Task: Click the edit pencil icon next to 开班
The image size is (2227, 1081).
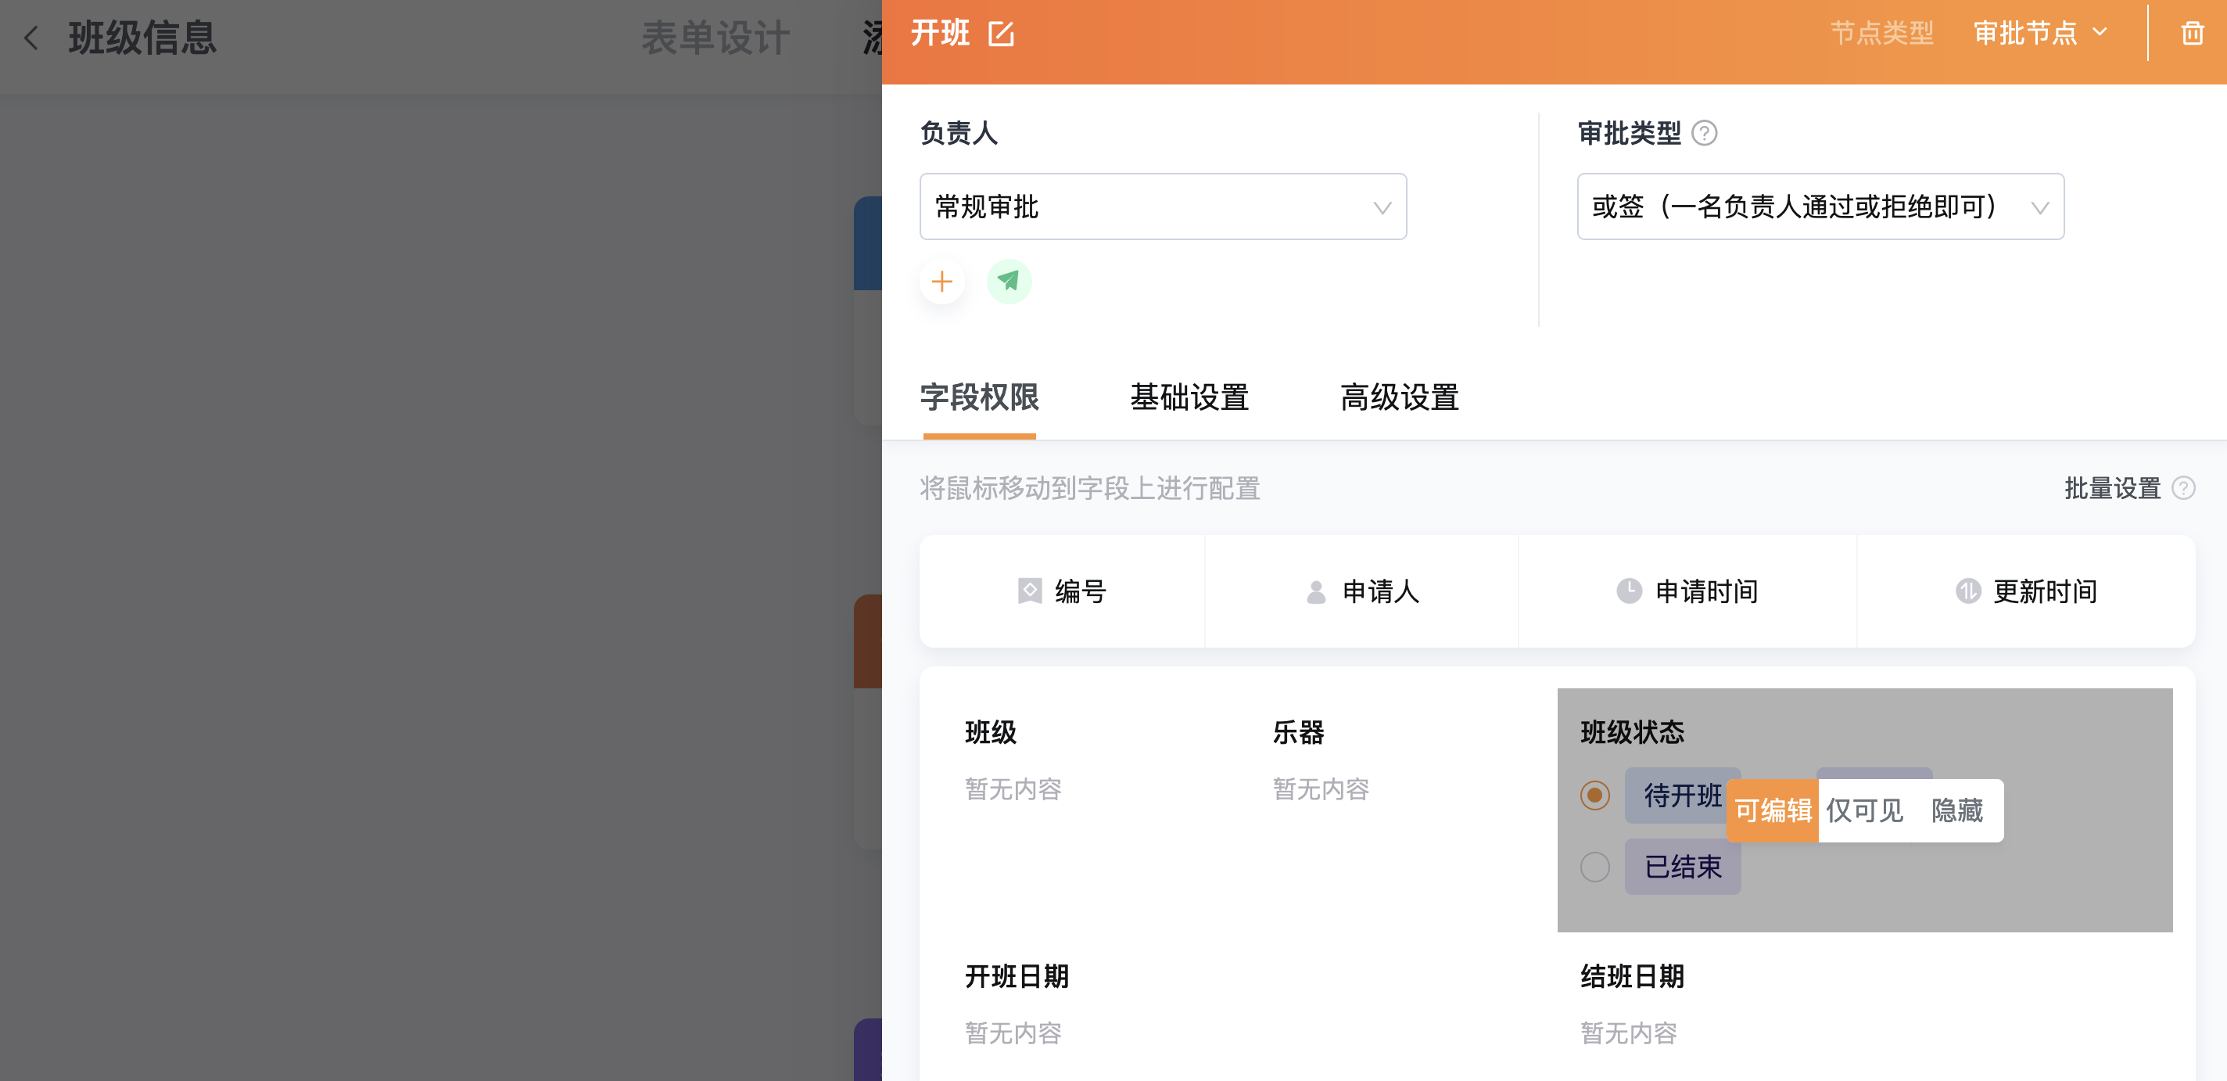Action: coord(1001,34)
